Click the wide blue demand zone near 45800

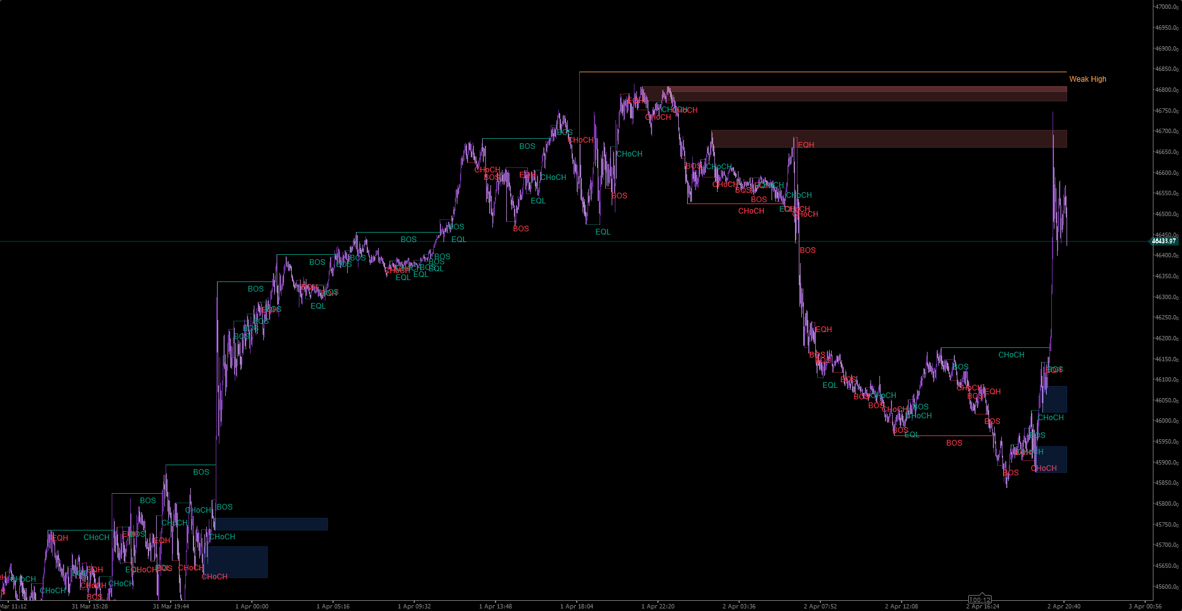[x=272, y=524]
